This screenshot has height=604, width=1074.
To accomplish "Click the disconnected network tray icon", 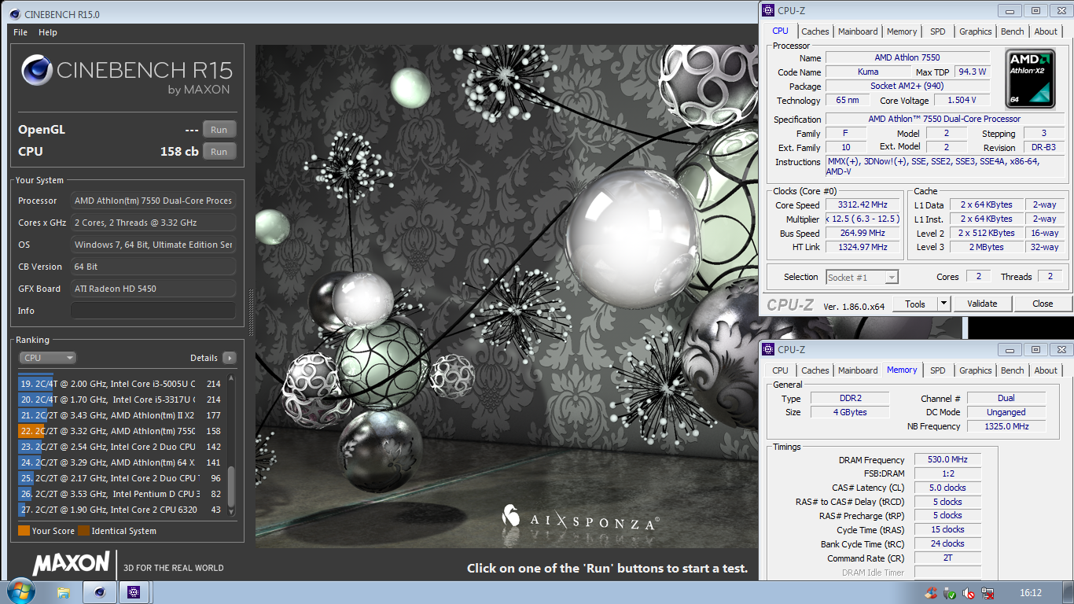I will (987, 593).
